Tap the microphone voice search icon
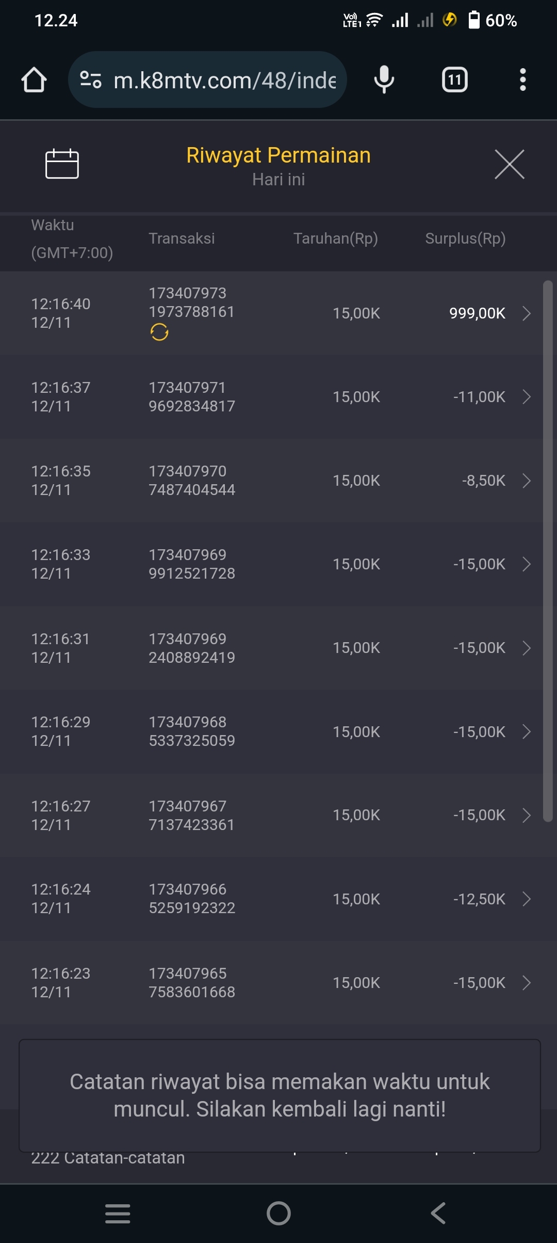The height and width of the screenshot is (1243, 557). click(384, 80)
